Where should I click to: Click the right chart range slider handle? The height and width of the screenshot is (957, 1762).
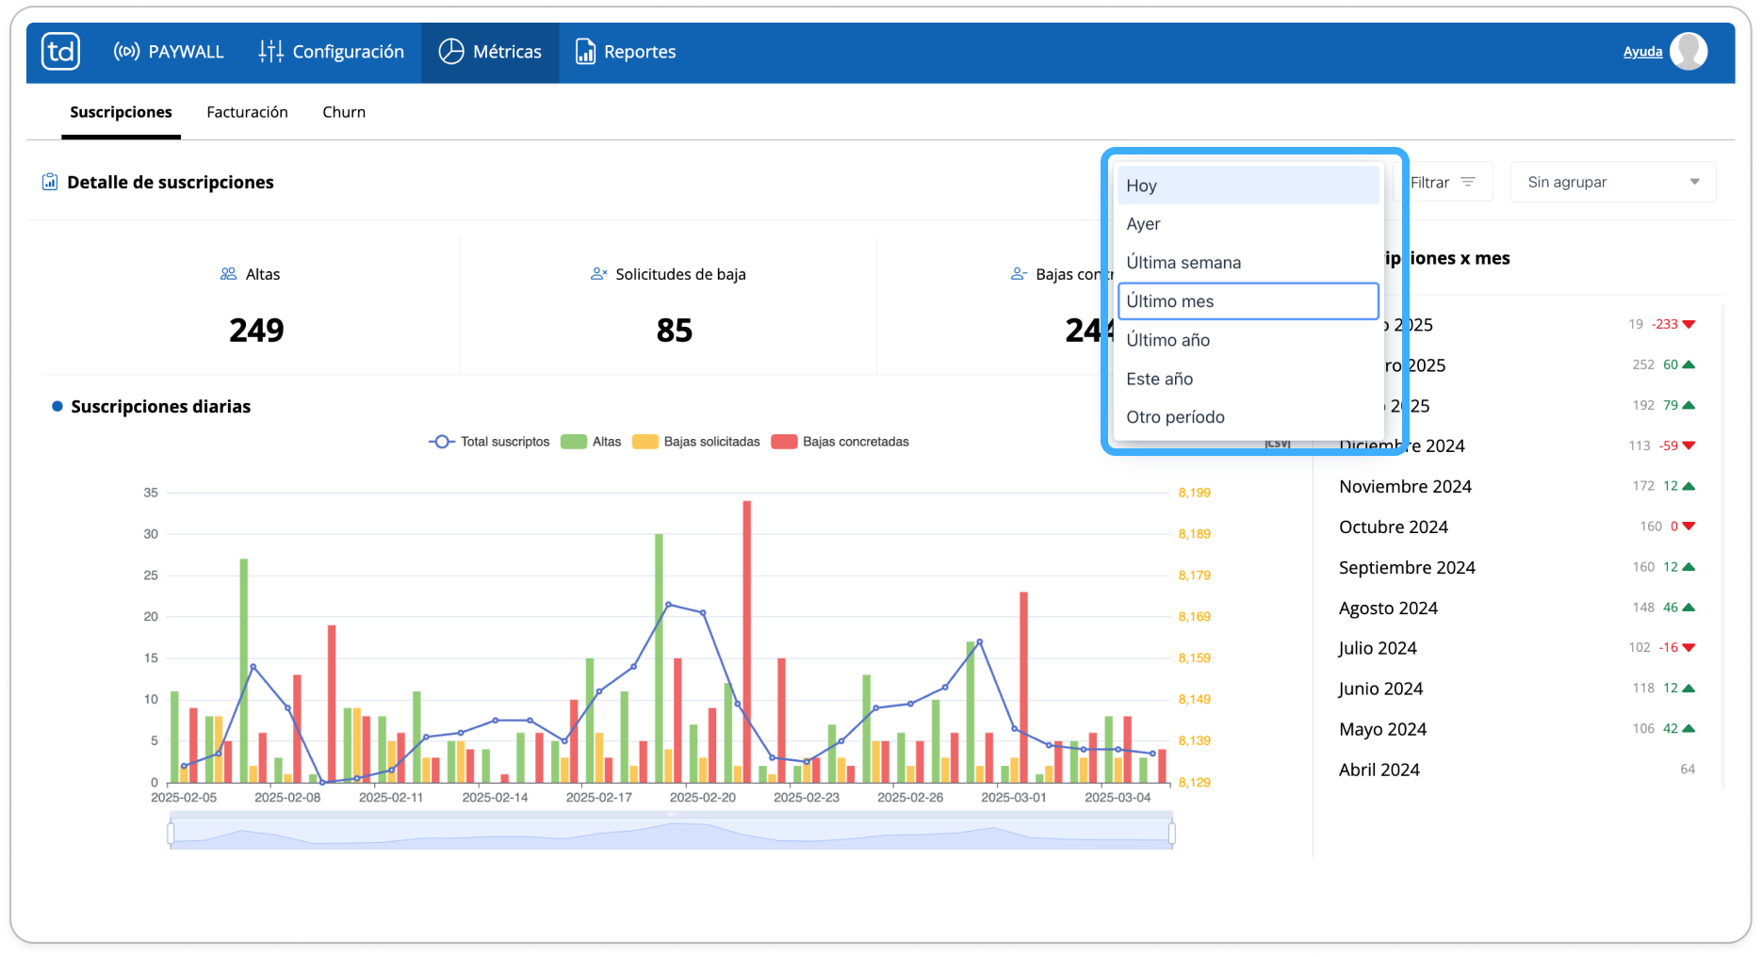click(x=1171, y=833)
